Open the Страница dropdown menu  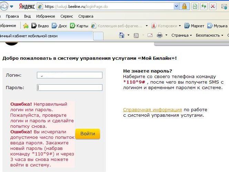pos(181,35)
